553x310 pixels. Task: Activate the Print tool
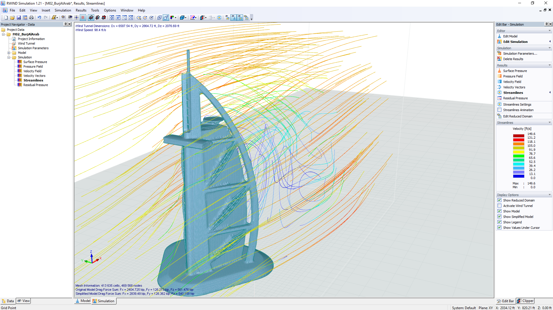31,17
